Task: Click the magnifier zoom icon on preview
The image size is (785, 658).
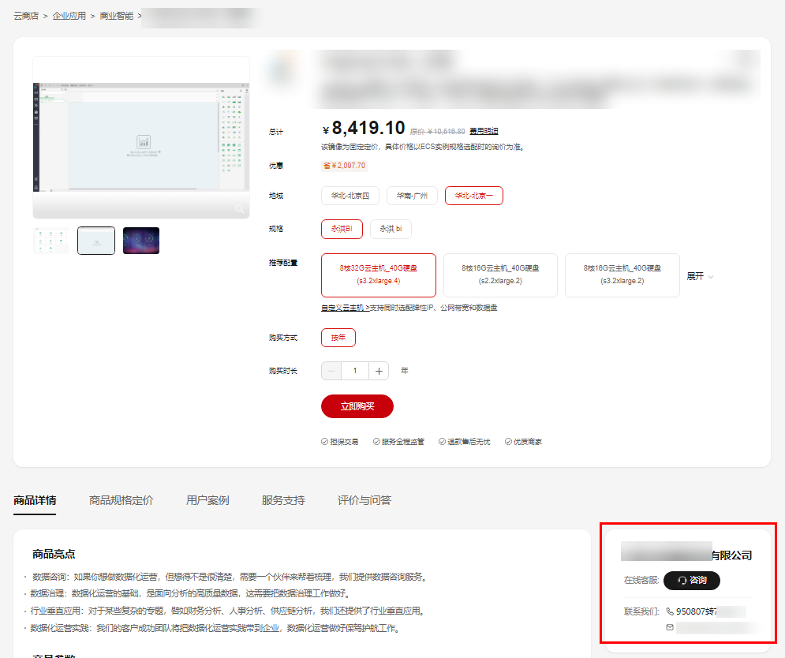Action: (x=240, y=209)
